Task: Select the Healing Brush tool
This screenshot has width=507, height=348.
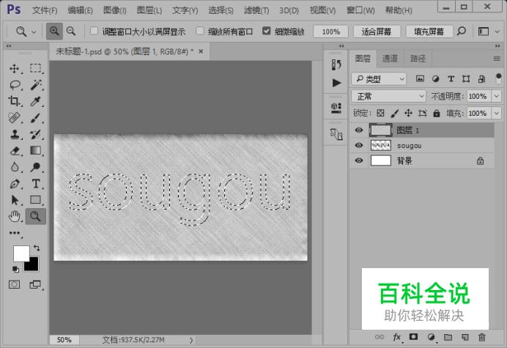Action: tap(14, 118)
